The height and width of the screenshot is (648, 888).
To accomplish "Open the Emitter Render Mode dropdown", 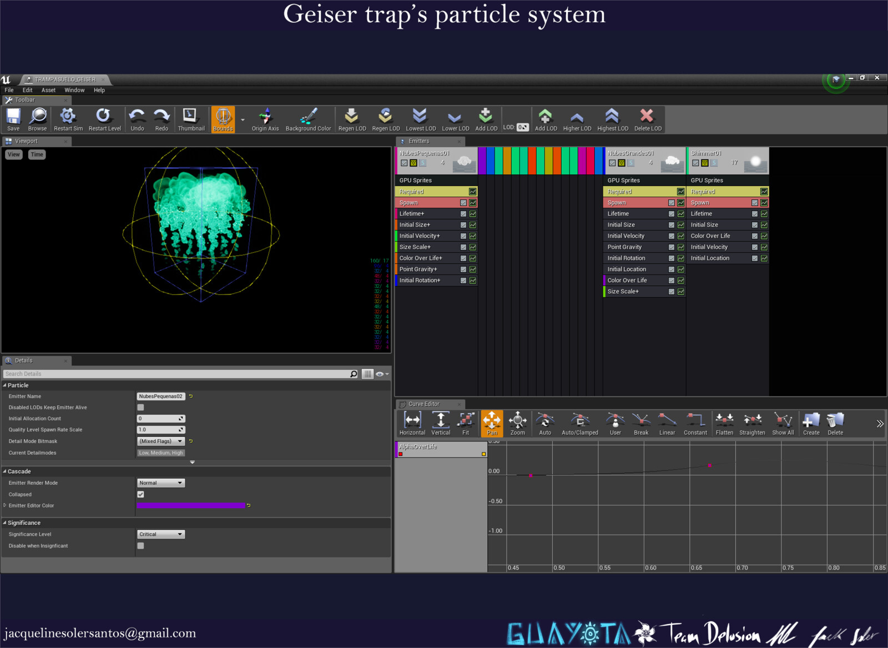I will click(x=160, y=483).
